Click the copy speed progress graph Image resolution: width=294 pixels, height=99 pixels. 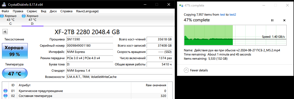point(235,35)
